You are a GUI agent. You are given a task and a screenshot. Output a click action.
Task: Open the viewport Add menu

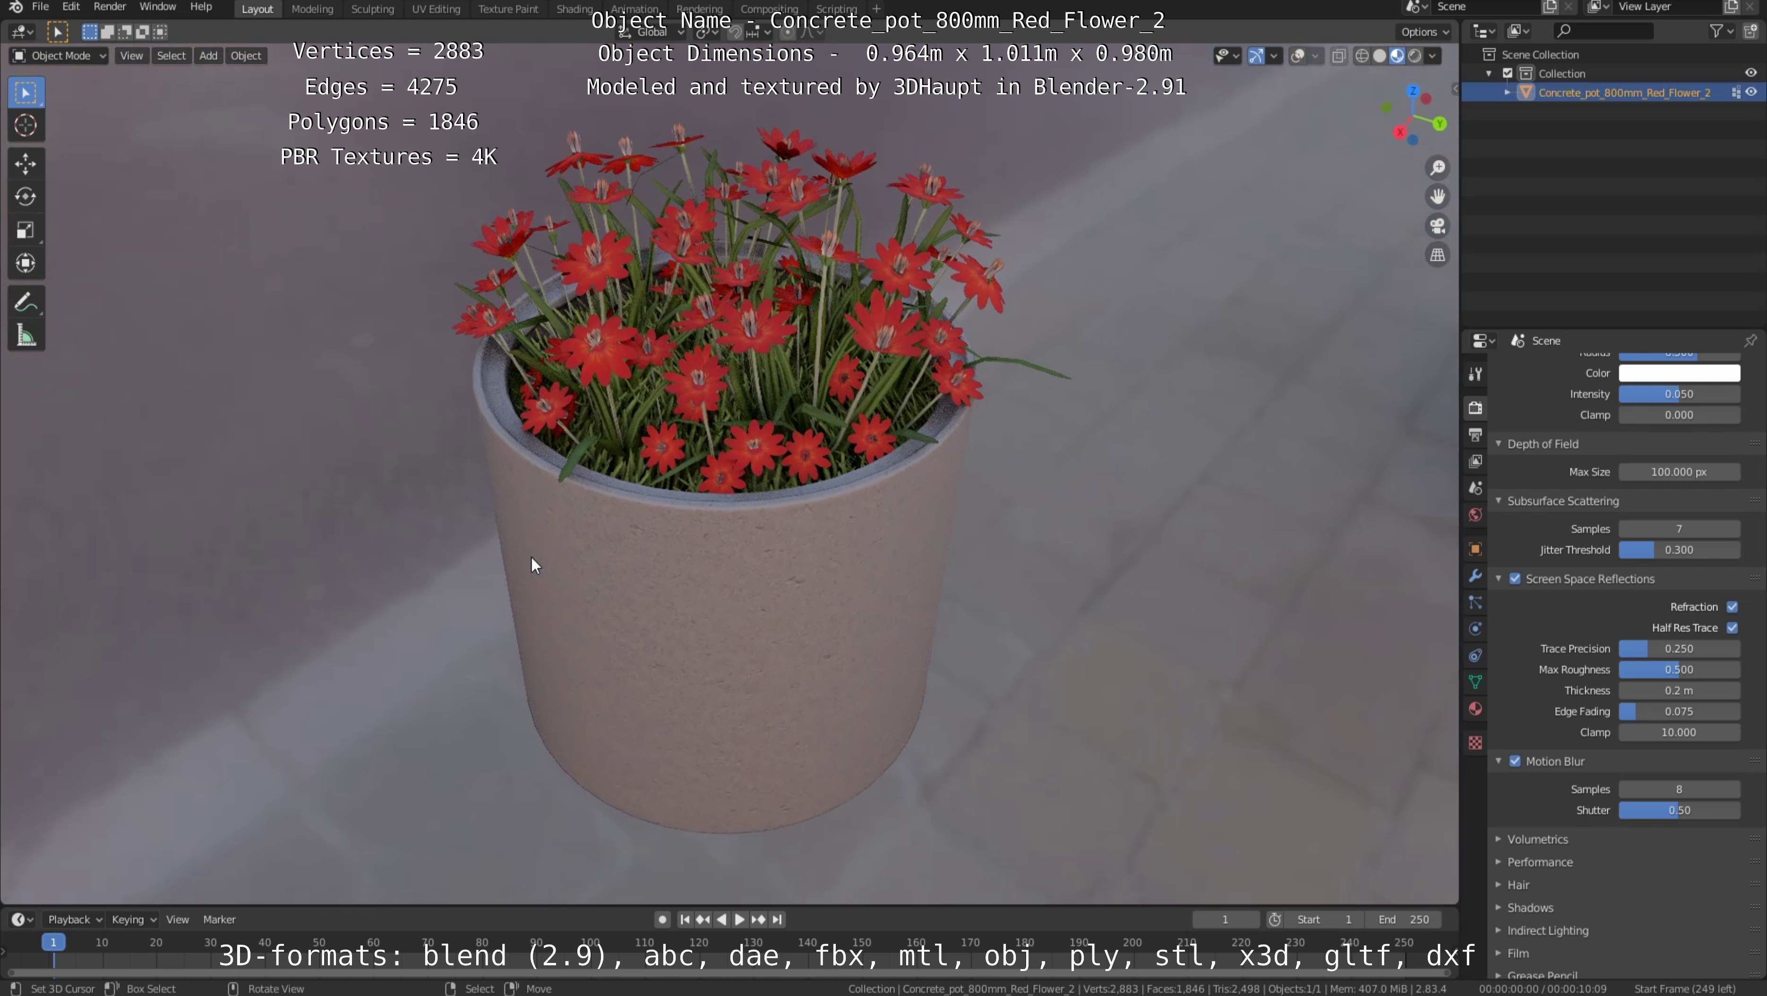pyautogui.click(x=208, y=56)
